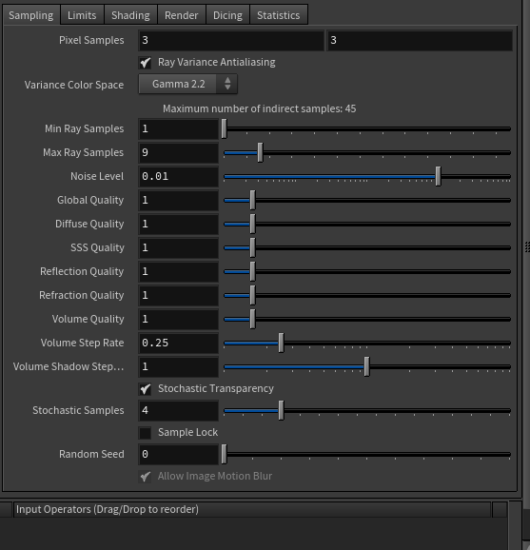Switch to the Render tab
Screen dimensions: 530x550
point(182,15)
